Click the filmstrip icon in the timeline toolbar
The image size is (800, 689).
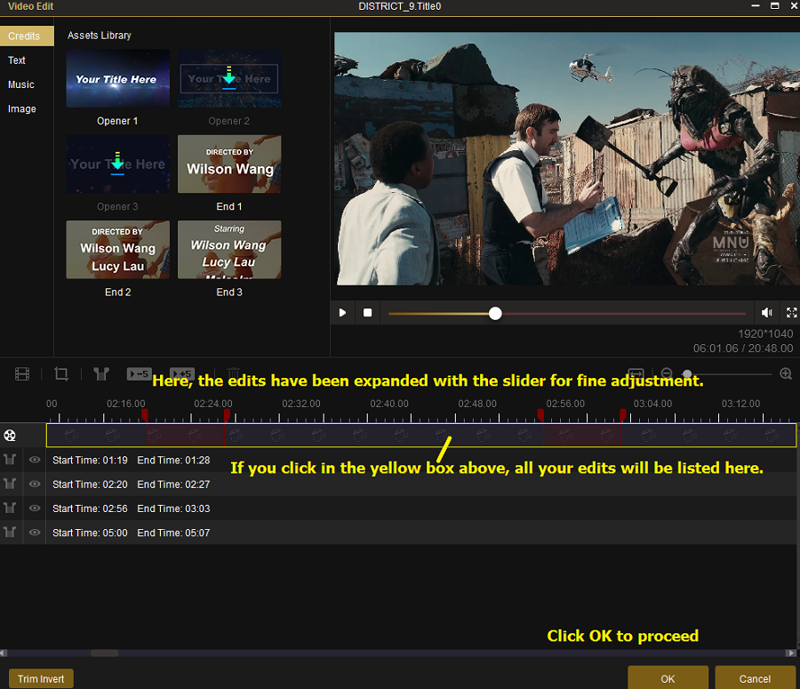(x=22, y=374)
